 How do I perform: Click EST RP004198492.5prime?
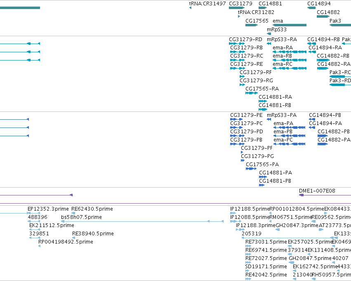click(x=66, y=242)
